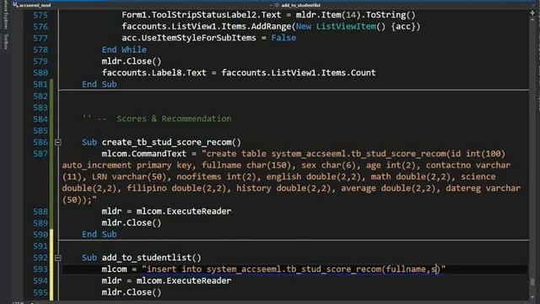Click 'create_tb_stud_score_recom()' sub name on line 586
The image size is (540, 304).
[x=171, y=143]
